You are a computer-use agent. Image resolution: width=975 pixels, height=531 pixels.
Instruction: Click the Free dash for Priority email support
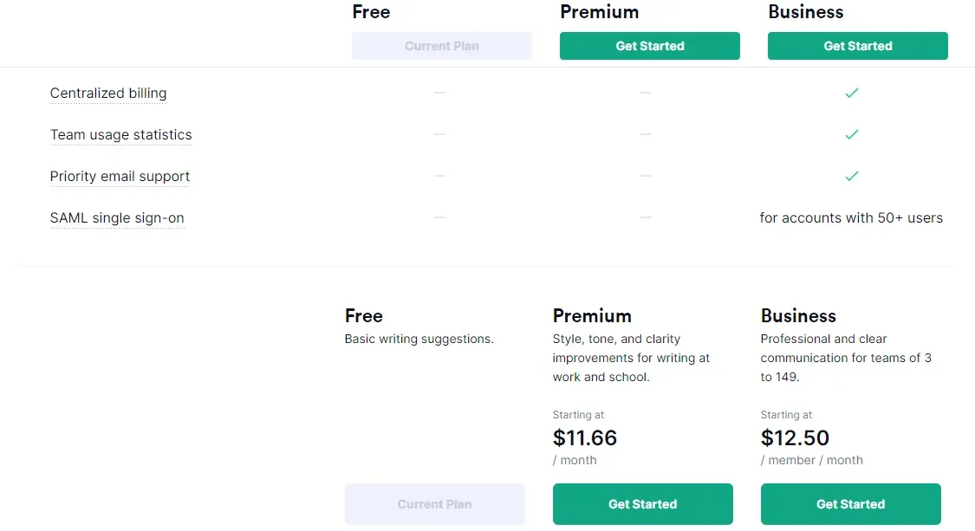click(439, 176)
